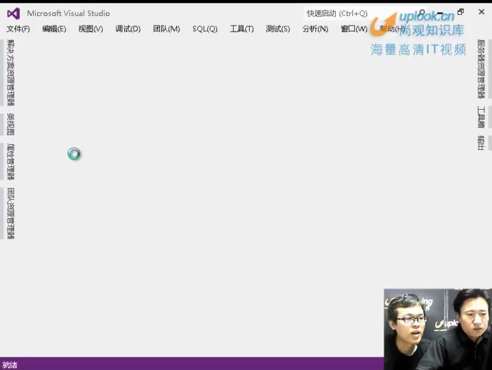This screenshot has width=492, height=370.
Task: Open the 文件(F) menu
Action: (18, 29)
